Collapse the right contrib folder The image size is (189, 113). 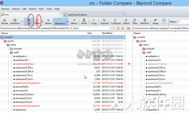(x=135, y=37)
